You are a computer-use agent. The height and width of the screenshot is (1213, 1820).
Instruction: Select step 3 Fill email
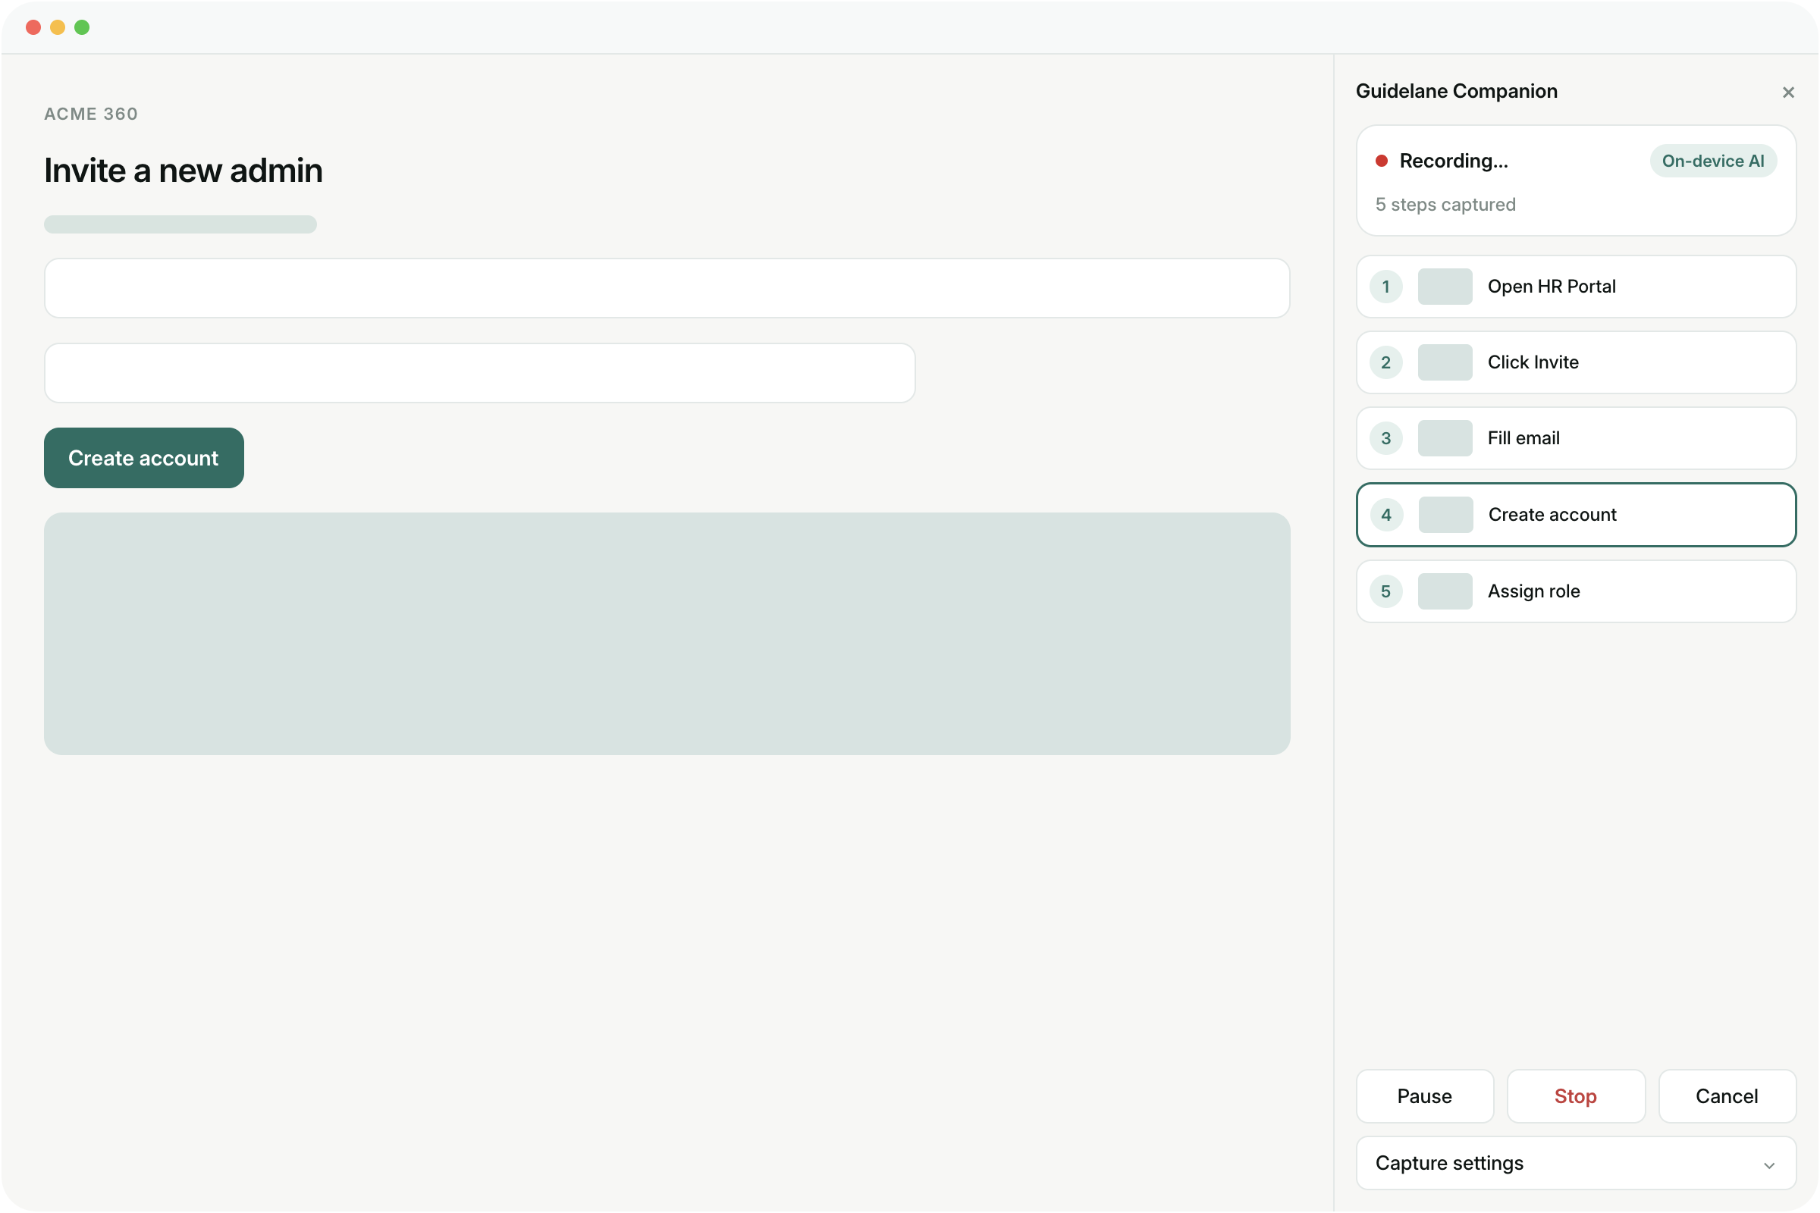tap(1576, 438)
